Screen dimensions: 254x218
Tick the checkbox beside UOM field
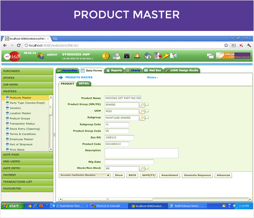147,111
